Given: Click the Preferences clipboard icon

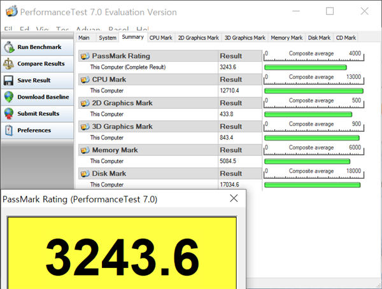Looking at the screenshot, I should point(9,130).
